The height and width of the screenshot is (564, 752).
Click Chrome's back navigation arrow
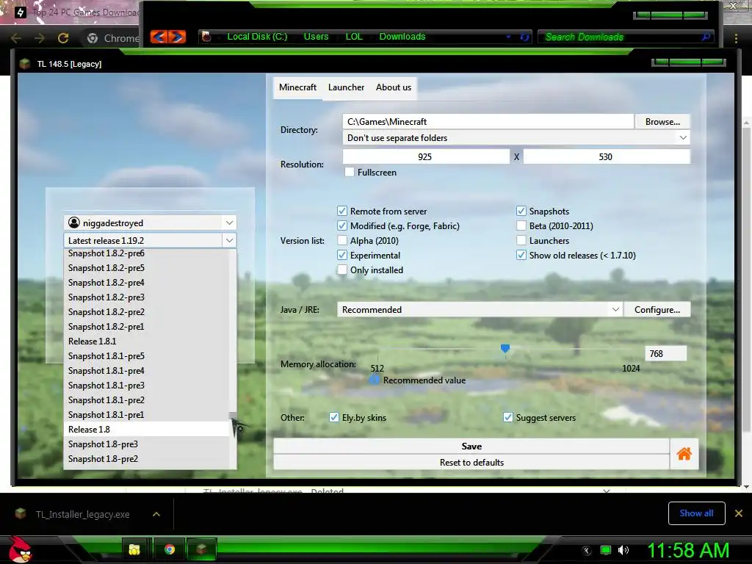tap(16, 38)
